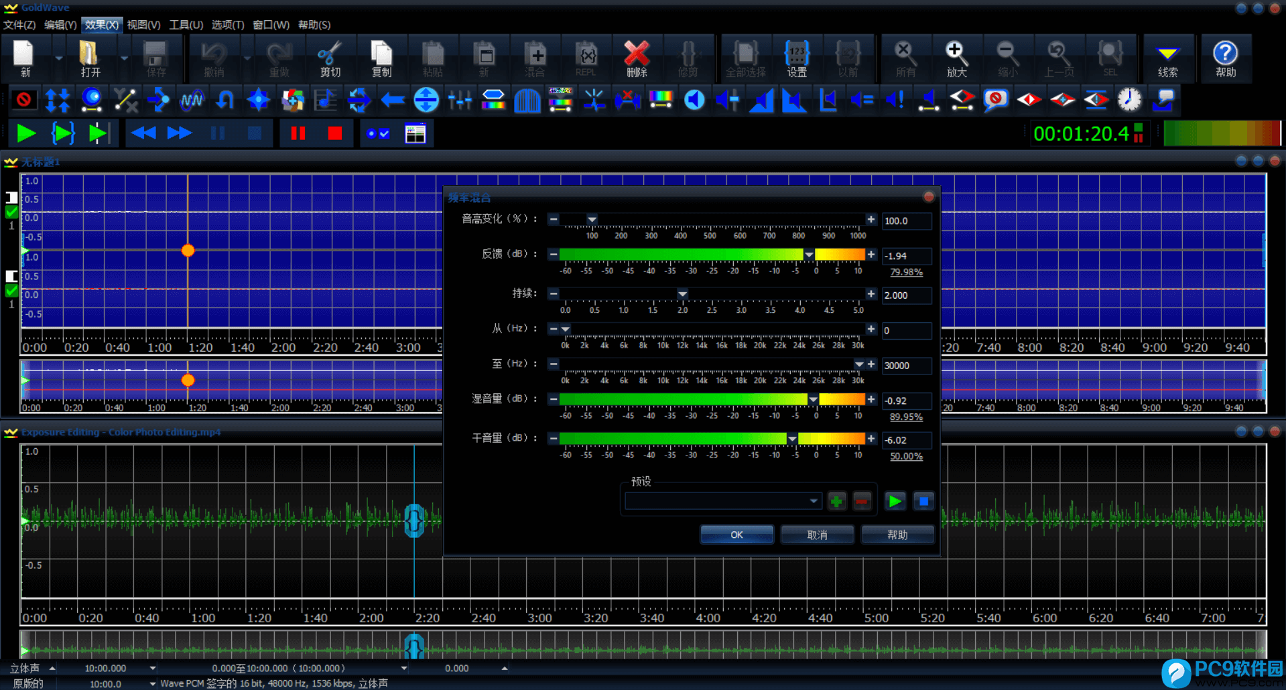Toggle the upper channel white square marker
The image size is (1286, 690).
(11, 197)
